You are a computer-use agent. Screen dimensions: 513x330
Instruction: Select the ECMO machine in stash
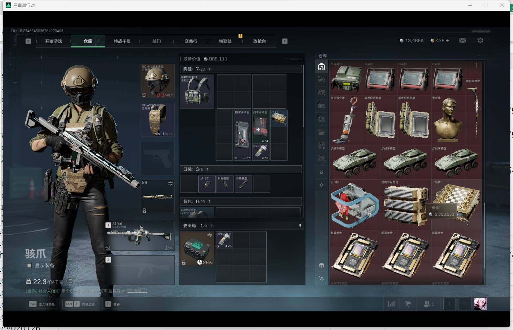pos(355,205)
